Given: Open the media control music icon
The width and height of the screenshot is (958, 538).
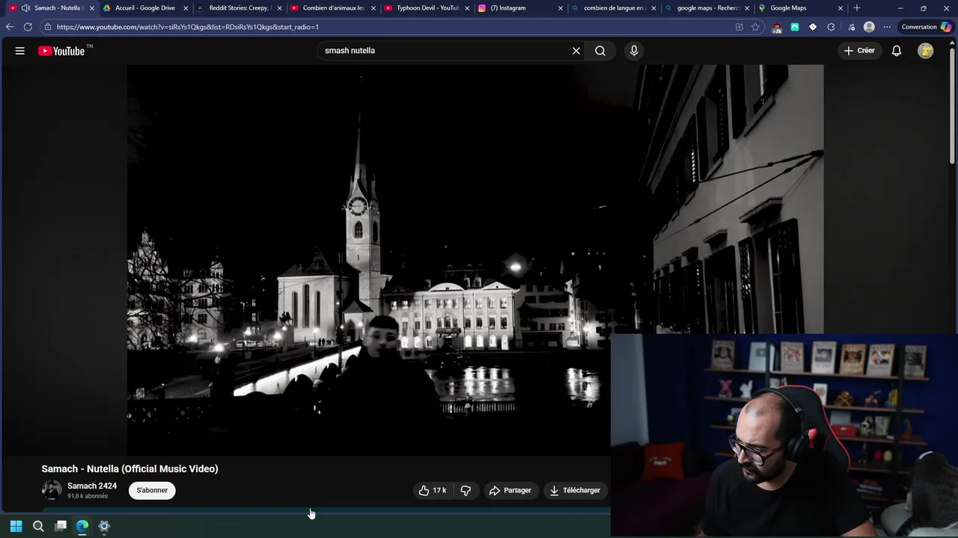Looking at the screenshot, I should click(851, 27).
